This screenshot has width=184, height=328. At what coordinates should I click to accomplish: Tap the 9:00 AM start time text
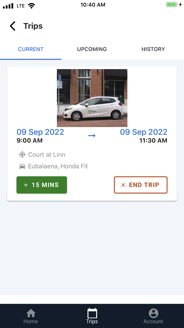(x=29, y=140)
